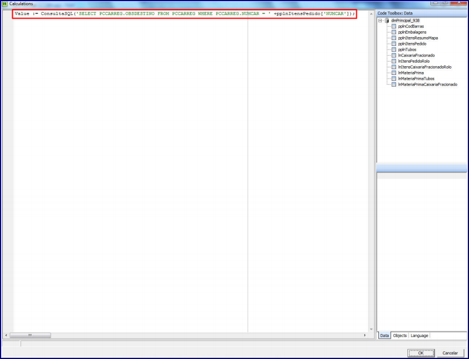Click the Value keyword in code
The height and width of the screenshot is (359, 469).
[22, 14]
